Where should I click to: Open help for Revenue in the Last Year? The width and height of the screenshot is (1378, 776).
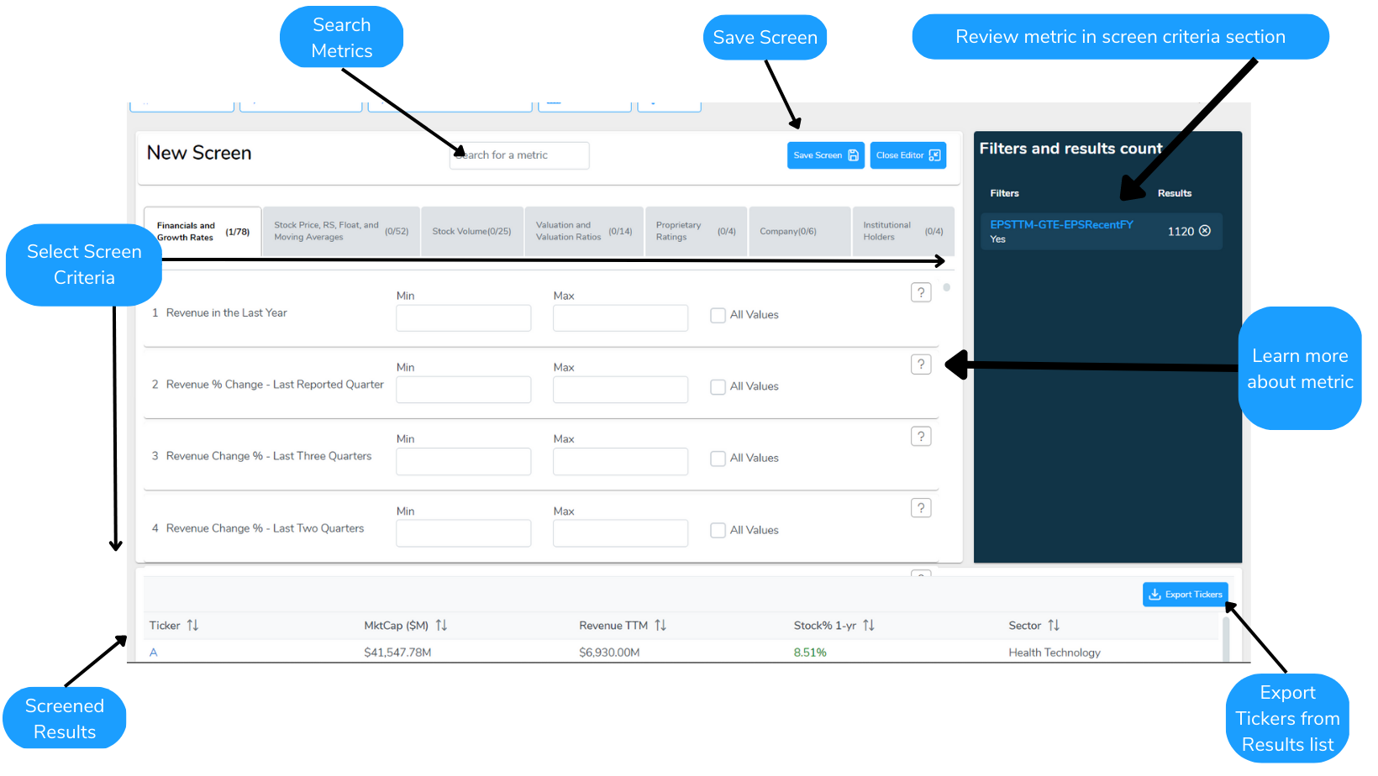pos(921,292)
